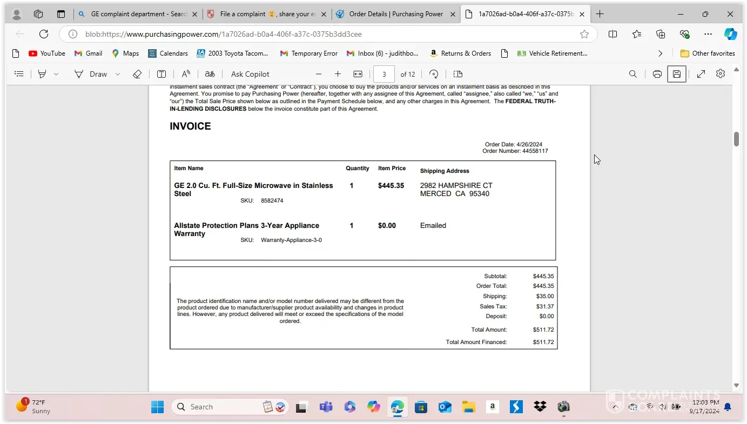Enter PDF full screen mode

701,74
